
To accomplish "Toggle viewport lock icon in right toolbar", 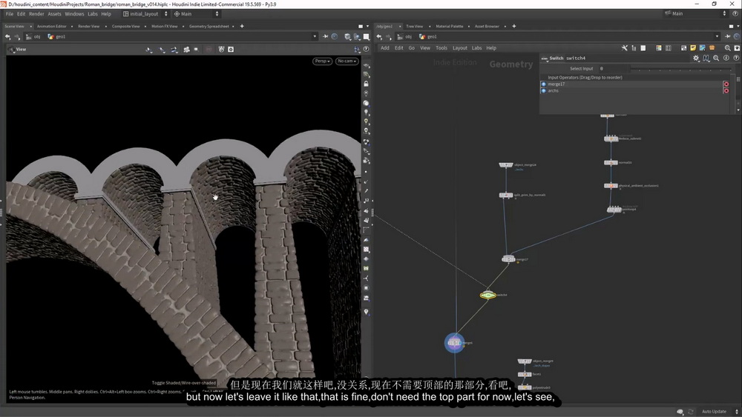I will tap(366, 84).
